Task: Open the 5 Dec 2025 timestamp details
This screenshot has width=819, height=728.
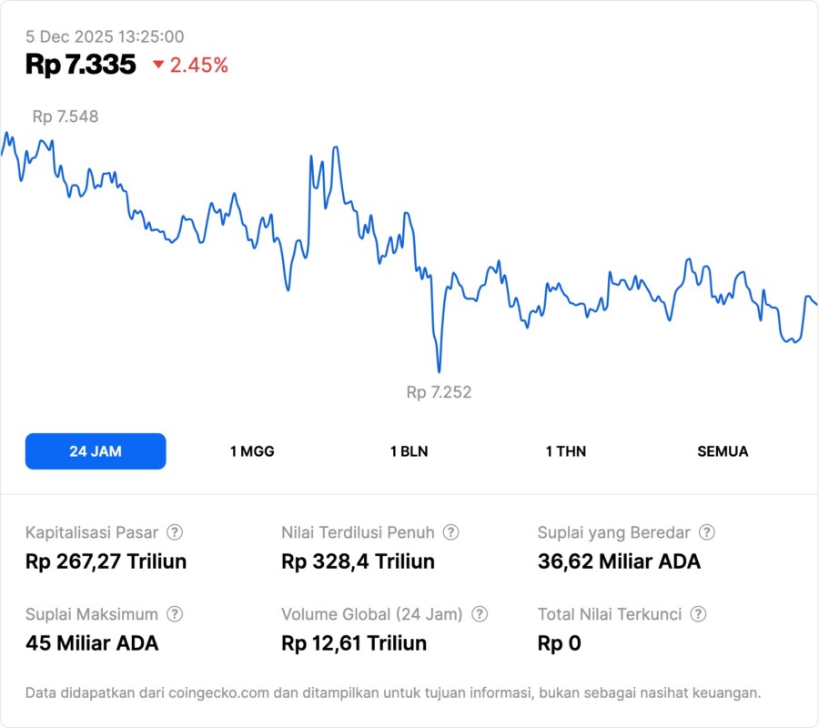Action: (x=104, y=37)
